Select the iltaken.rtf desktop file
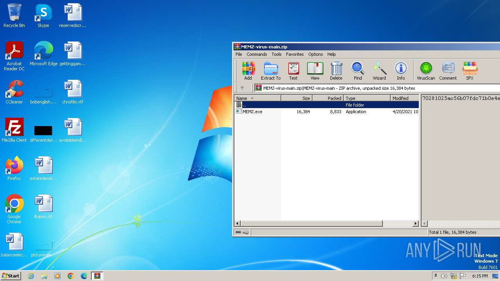This screenshot has height=281, width=500. [x=43, y=207]
